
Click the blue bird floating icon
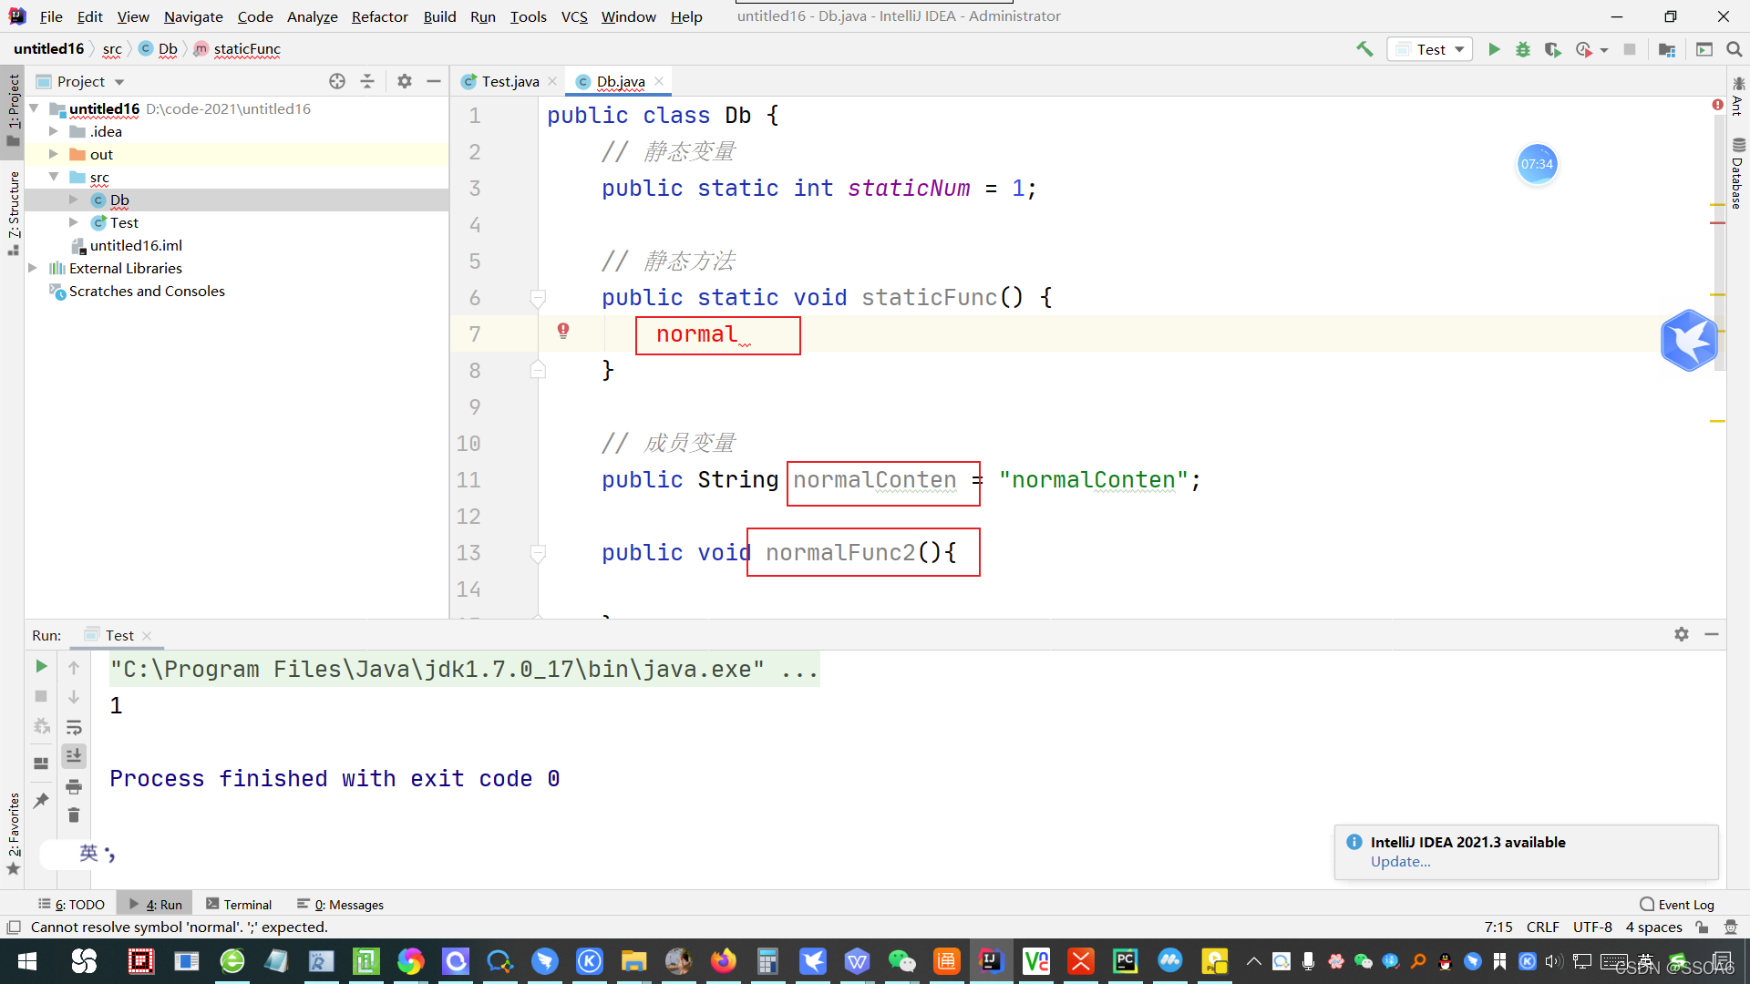tap(1689, 340)
